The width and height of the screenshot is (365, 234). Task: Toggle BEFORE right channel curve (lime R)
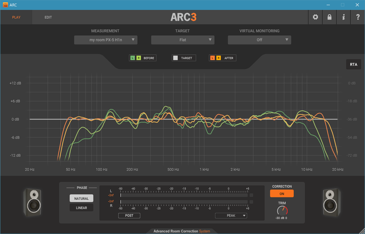click(139, 58)
